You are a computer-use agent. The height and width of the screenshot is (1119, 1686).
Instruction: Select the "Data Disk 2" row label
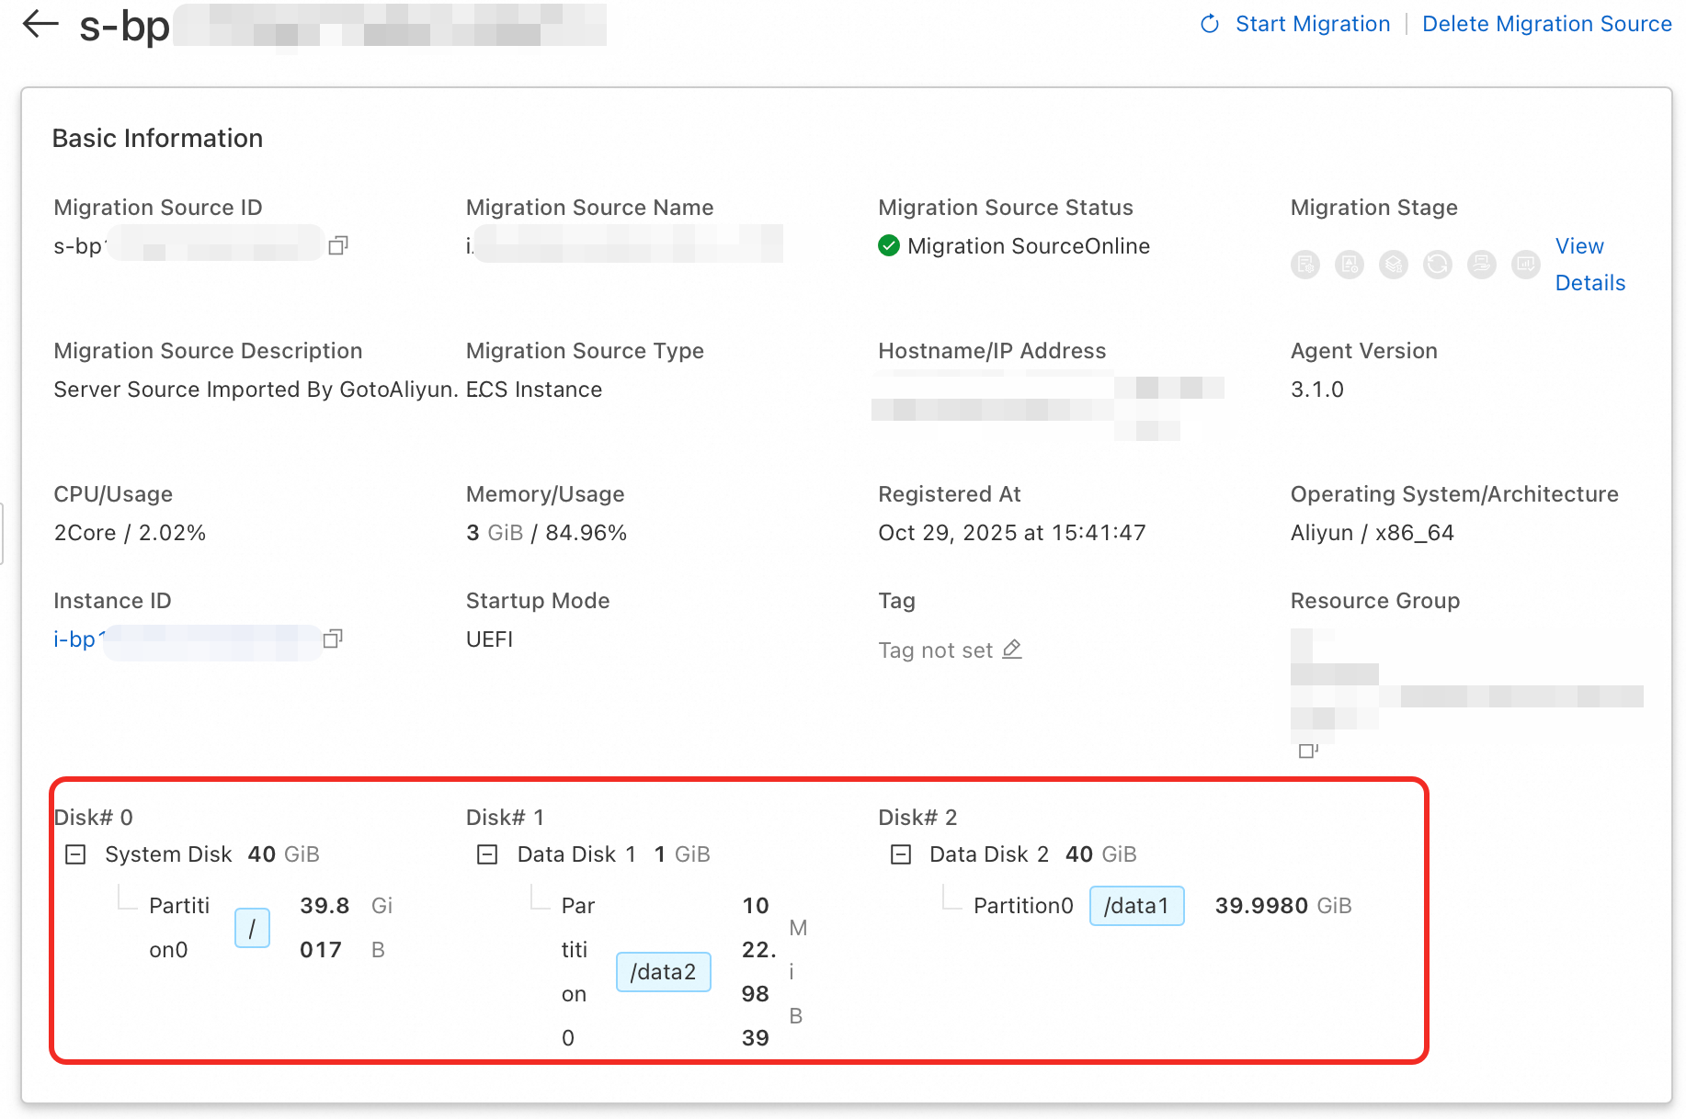tap(989, 854)
